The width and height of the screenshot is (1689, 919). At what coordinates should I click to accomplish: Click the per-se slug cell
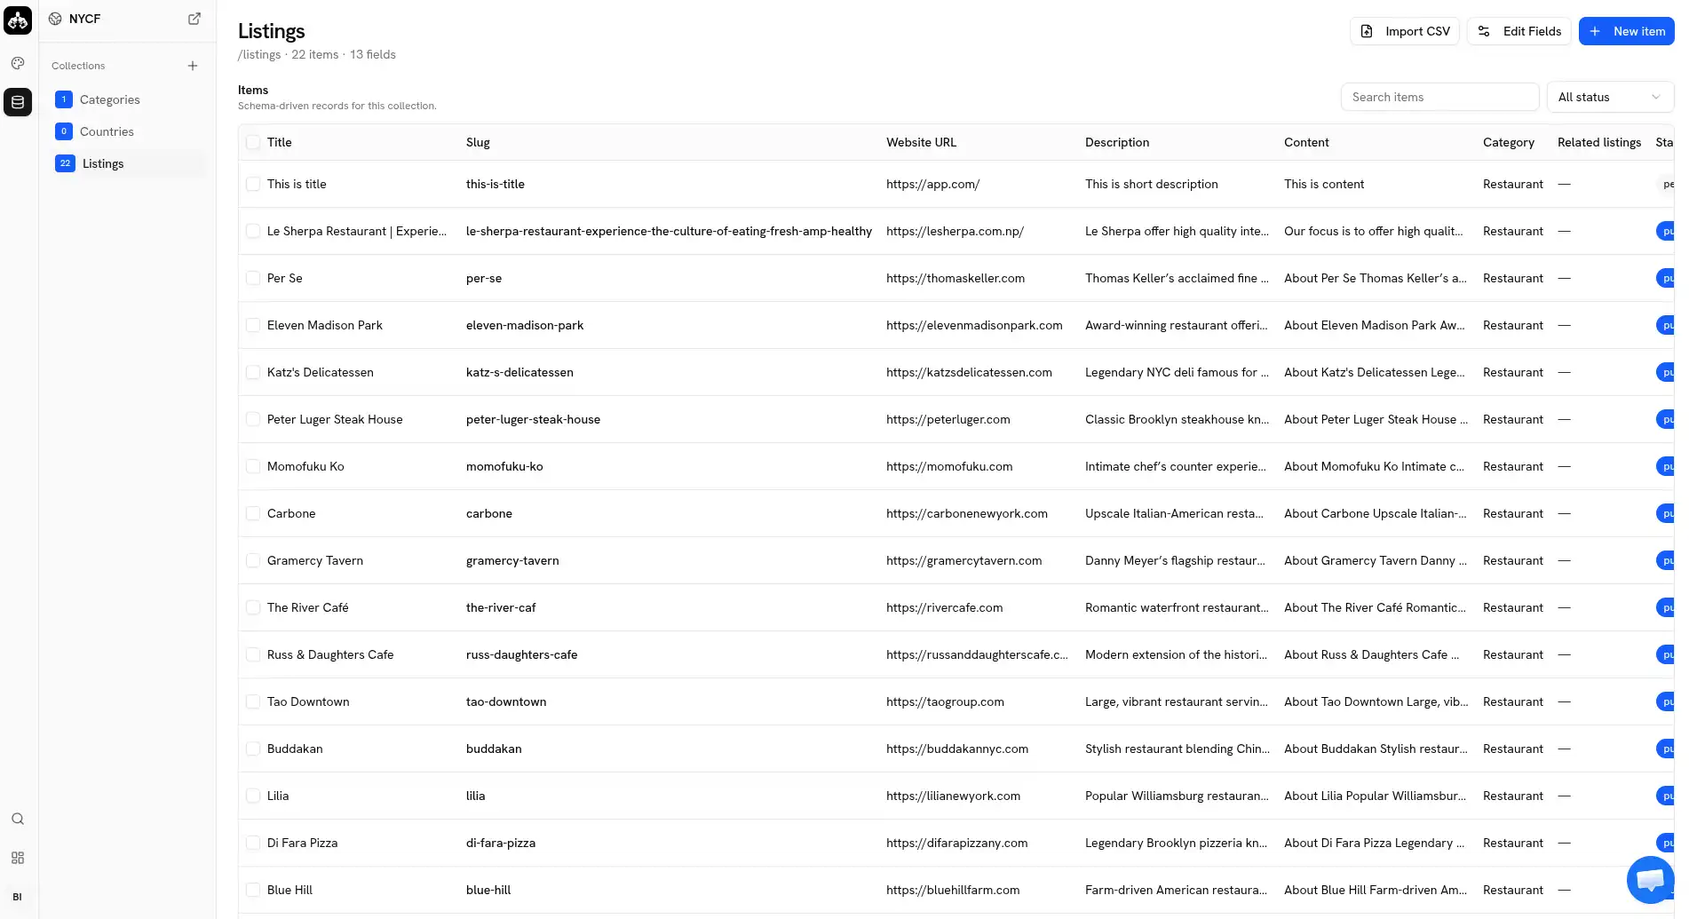(x=484, y=278)
